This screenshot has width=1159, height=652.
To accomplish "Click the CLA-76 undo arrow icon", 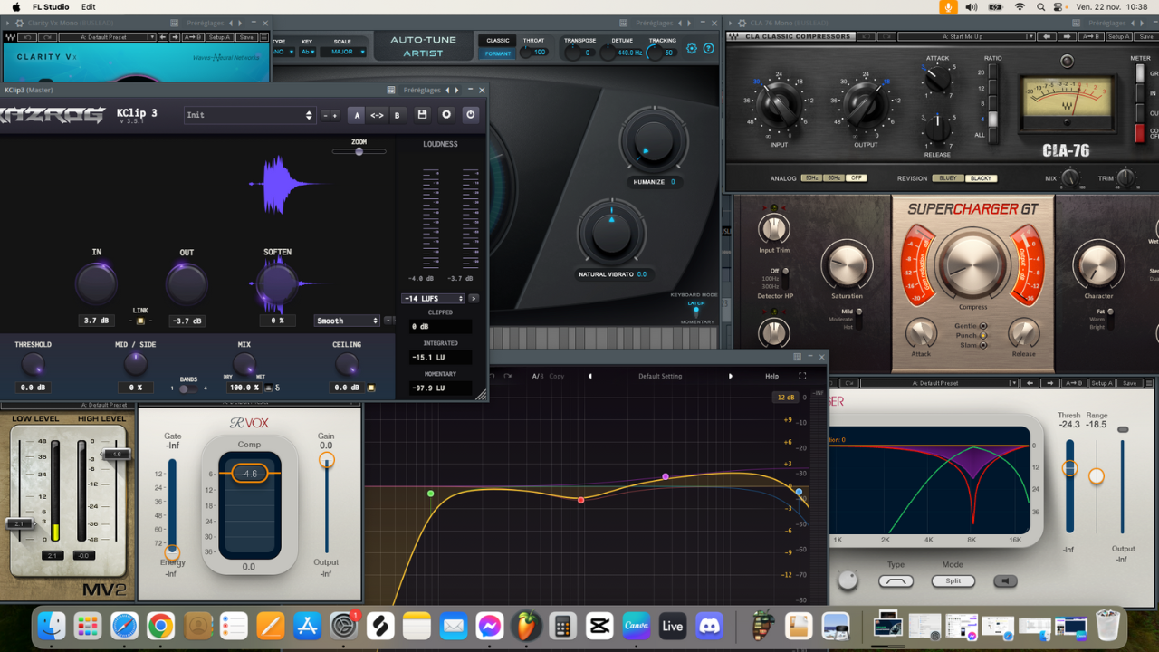I will coord(866,36).
